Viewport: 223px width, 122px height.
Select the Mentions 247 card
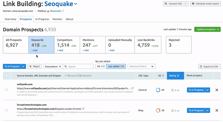(x=93, y=45)
